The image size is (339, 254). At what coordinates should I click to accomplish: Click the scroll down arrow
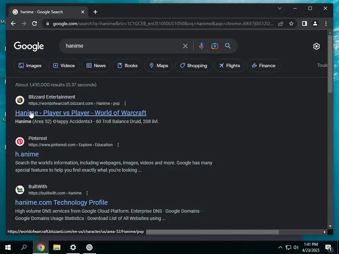coord(330,226)
